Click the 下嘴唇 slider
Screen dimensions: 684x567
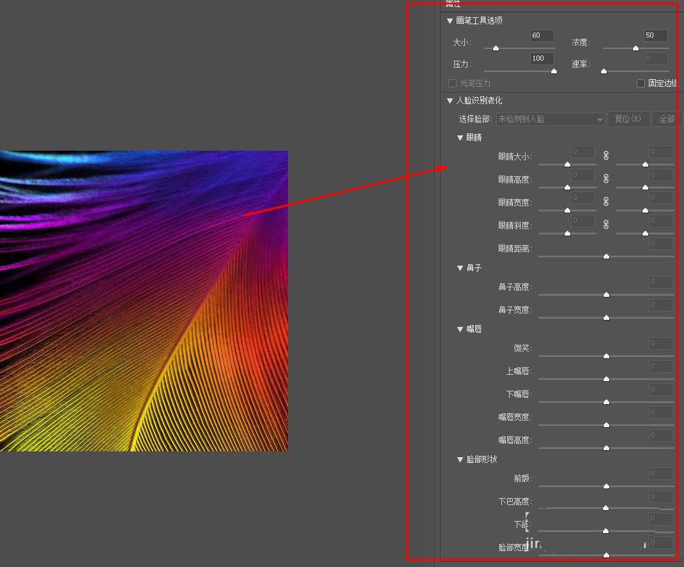(606, 402)
